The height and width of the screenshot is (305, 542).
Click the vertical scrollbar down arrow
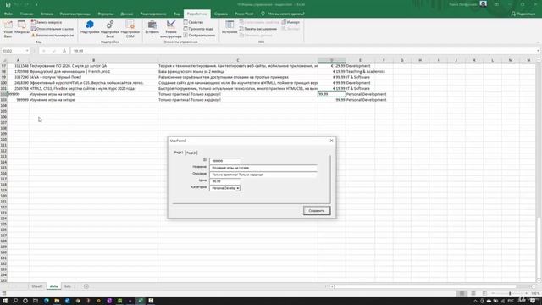(539, 280)
